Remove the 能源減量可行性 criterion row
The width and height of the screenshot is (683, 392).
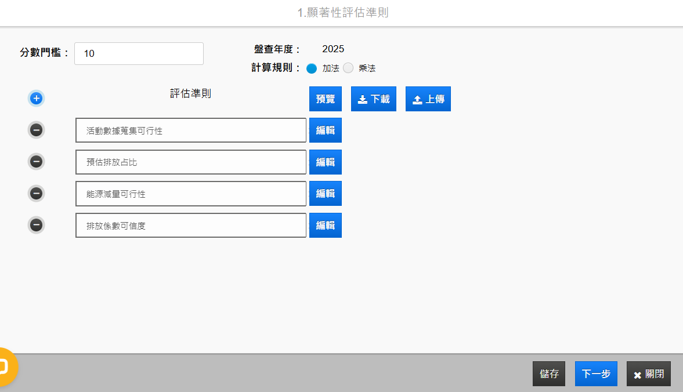[36, 193]
